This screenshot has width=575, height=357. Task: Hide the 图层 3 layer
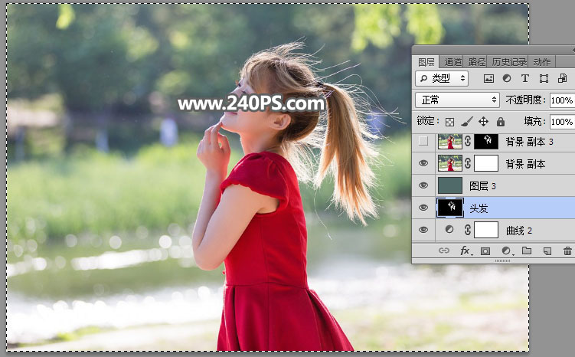(x=423, y=185)
